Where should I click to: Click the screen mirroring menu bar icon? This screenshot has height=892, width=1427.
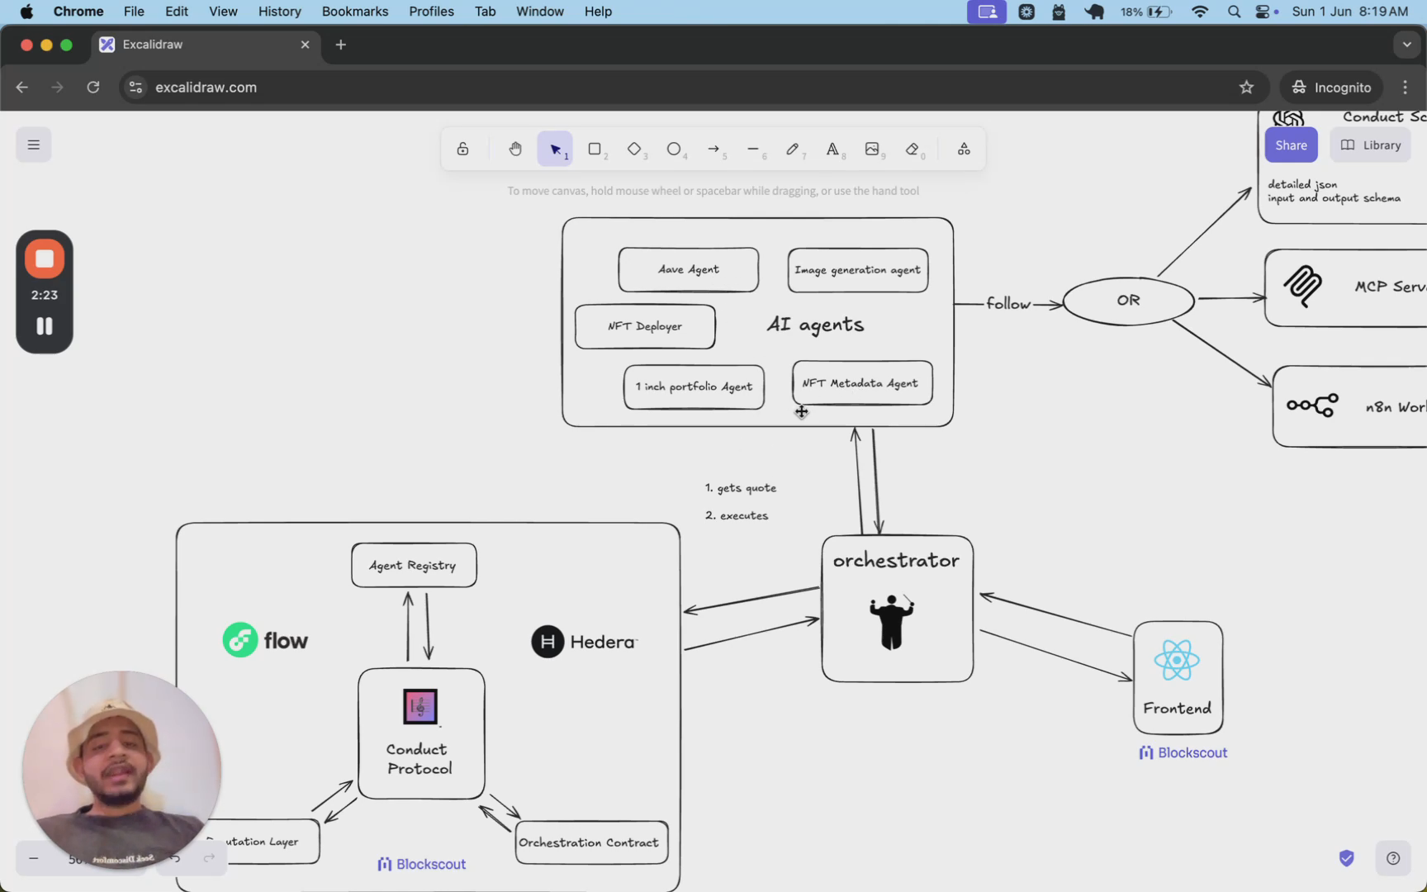pyautogui.click(x=987, y=12)
